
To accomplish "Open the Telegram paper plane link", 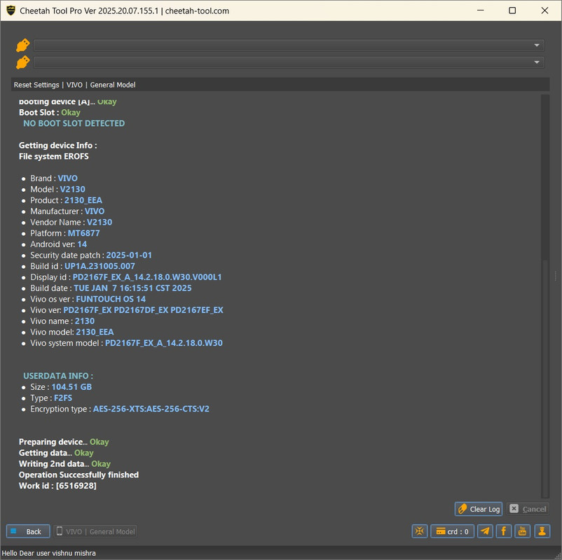I will tap(485, 531).
